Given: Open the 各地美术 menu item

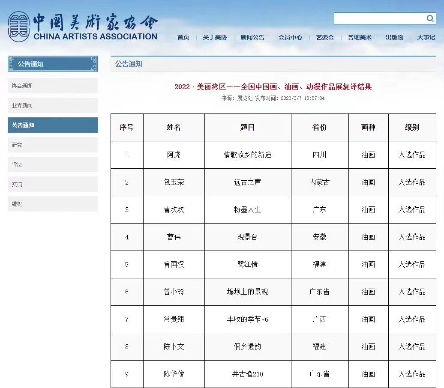Looking at the screenshot, I should pos(360,37).
